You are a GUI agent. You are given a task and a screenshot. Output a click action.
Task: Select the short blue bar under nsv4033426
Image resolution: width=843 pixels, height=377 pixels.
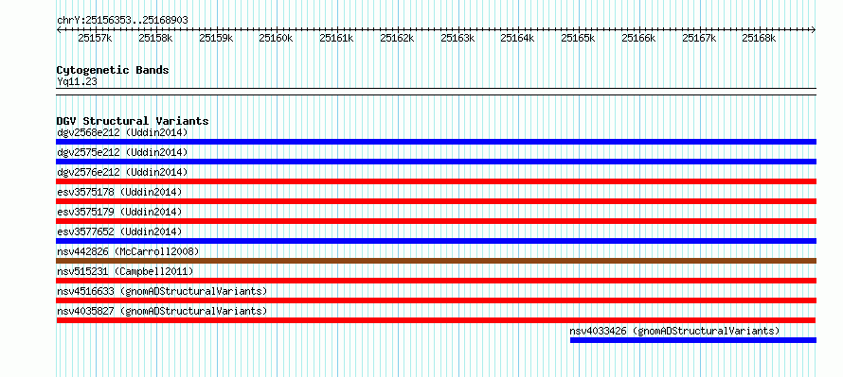click(x=693, y=340)
